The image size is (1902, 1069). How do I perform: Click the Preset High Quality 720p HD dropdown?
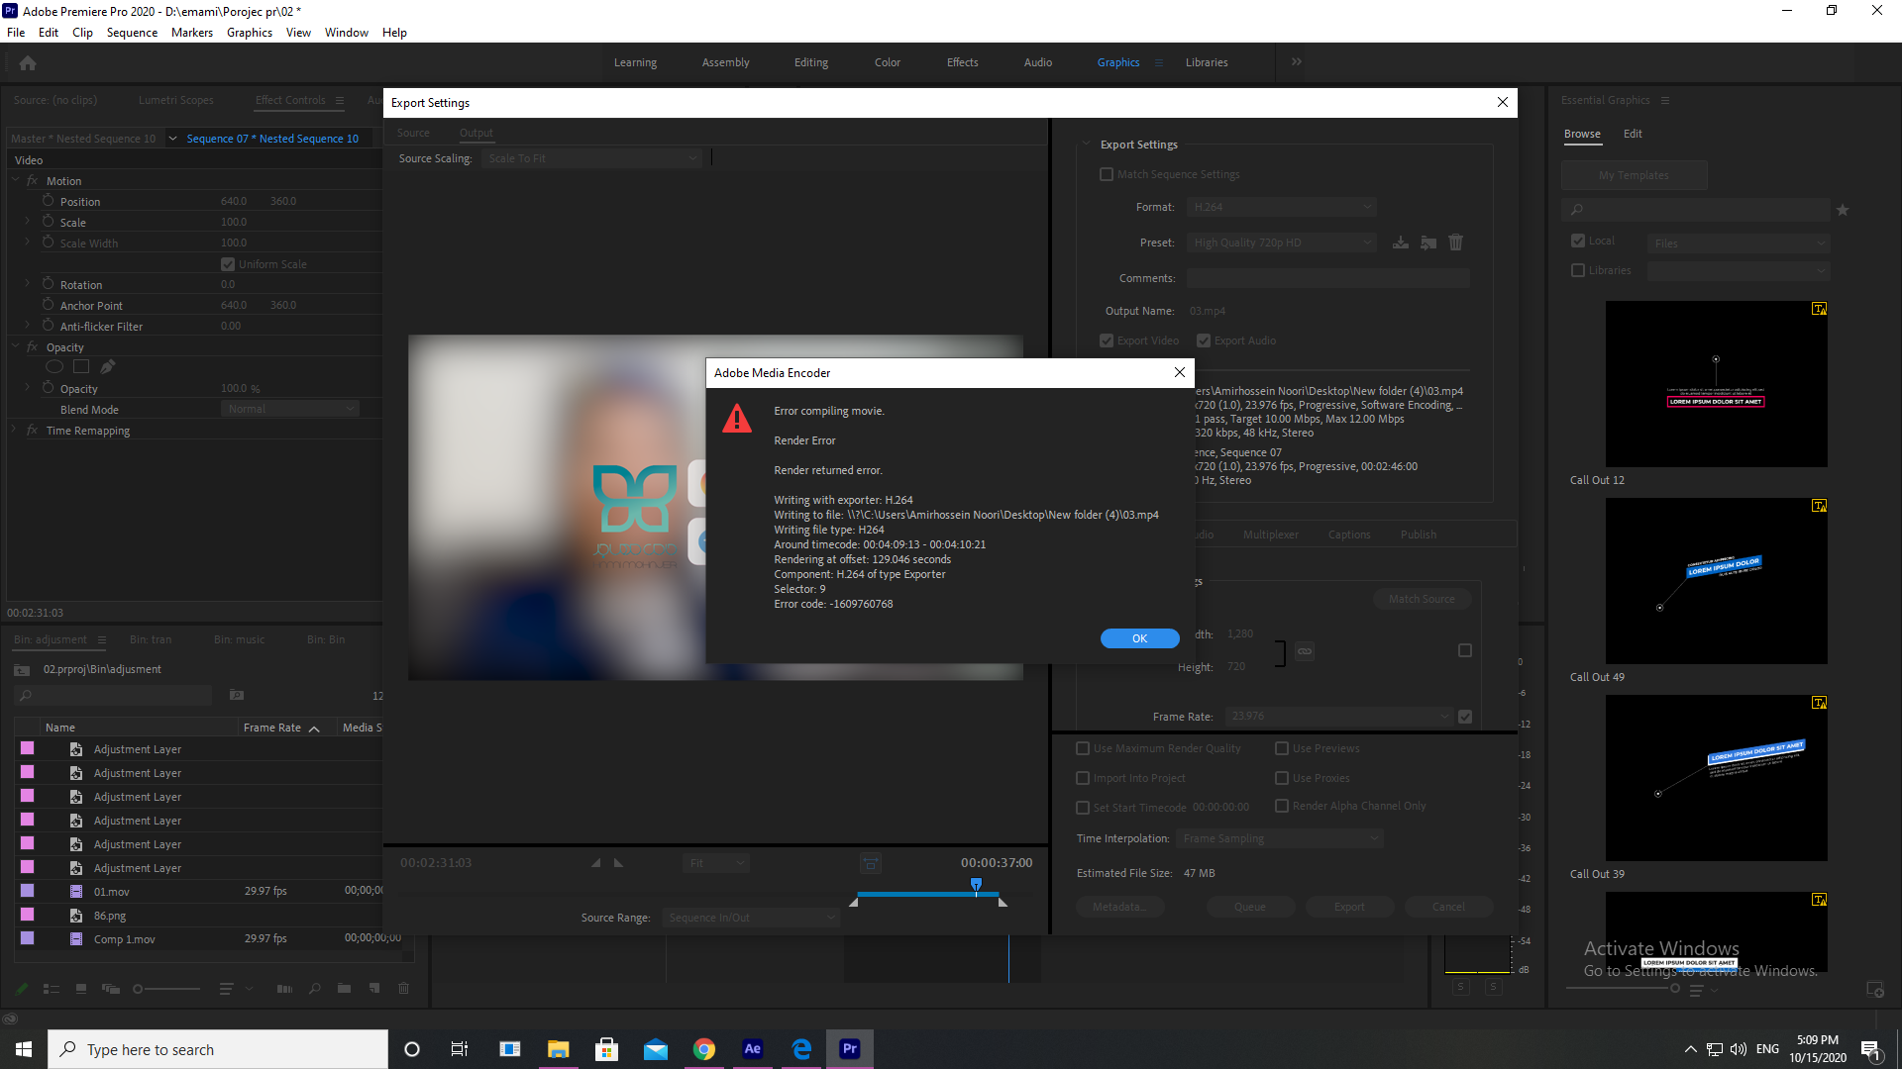coord(1280,243)
